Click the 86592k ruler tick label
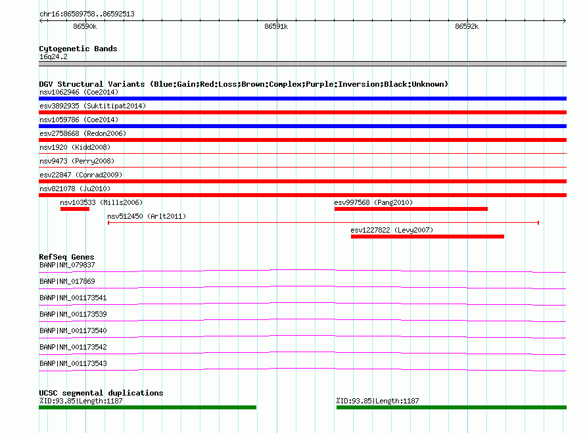The width and height of the screenshot is (585, 433). [x=467, y=26]
